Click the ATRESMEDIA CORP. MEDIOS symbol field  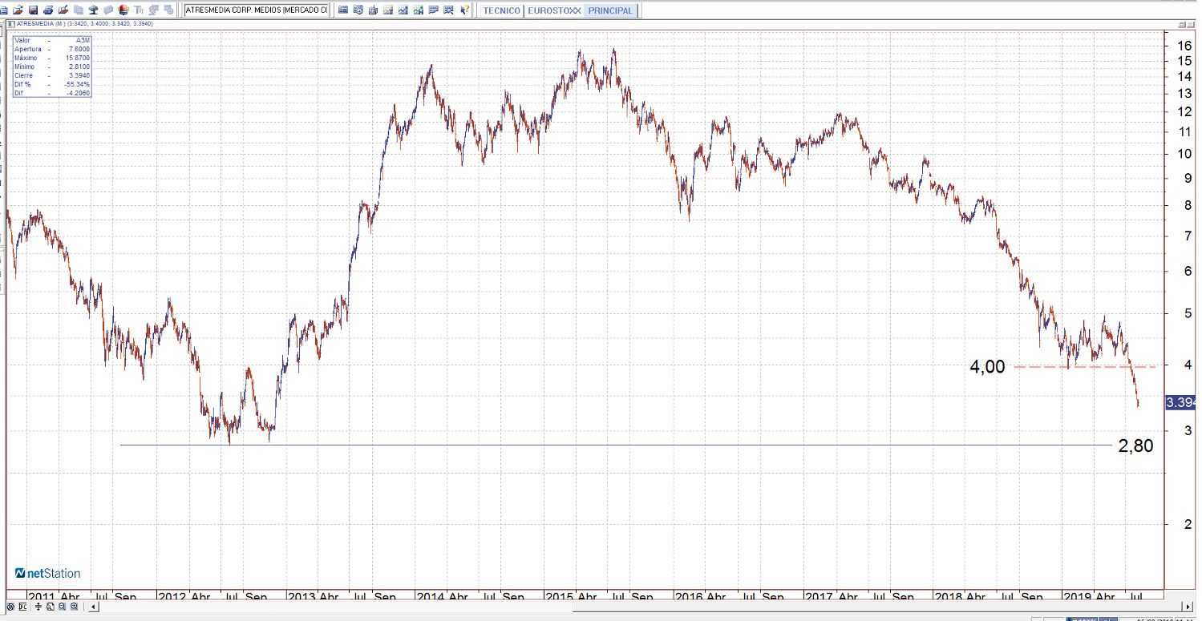[256, 10]
